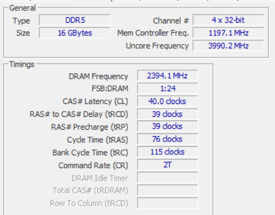Image resolution: width=275 pixels, height=215 pixels.
Task: Click the Cycle Time (tRAS) label
Action: click(x=98, y=140)
